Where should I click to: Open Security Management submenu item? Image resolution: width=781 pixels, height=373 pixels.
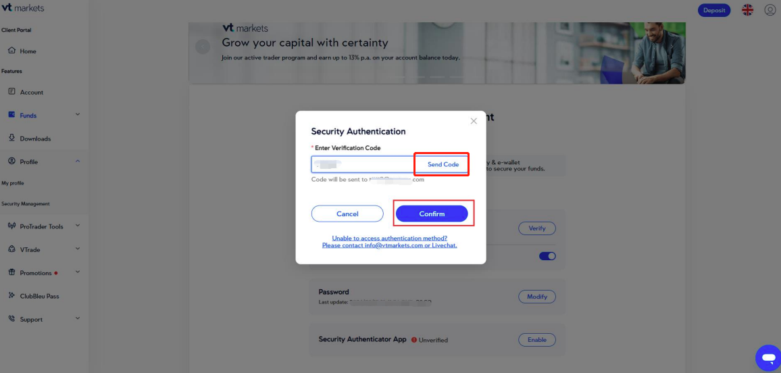[x=26, y=203]
